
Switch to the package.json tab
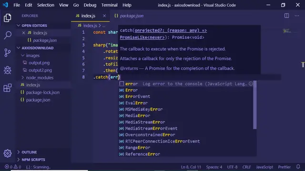129,16
